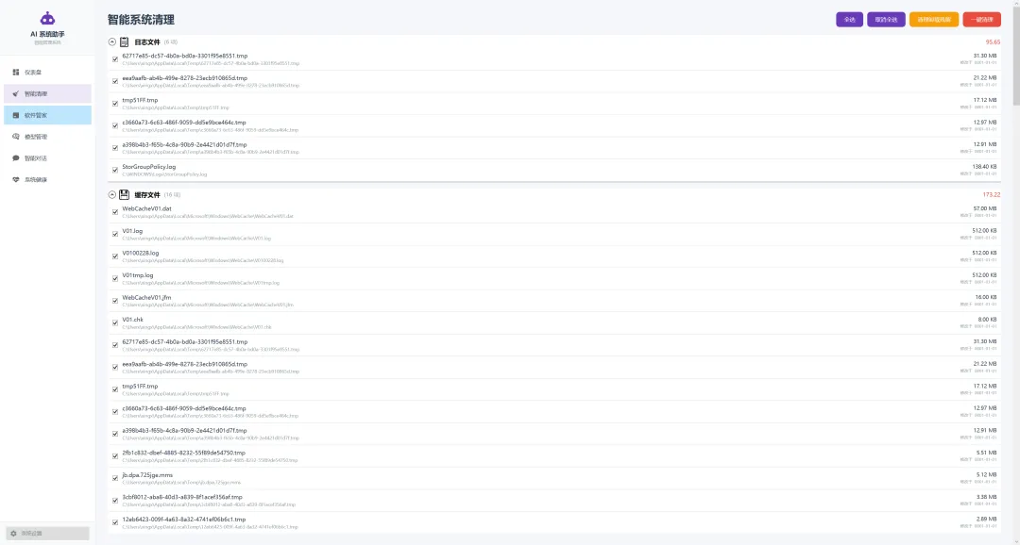The height and width of the screenshot is (545, 1020).
Task: Click the 2fb1c832-dbef-4885 file name
Action: 184,453
